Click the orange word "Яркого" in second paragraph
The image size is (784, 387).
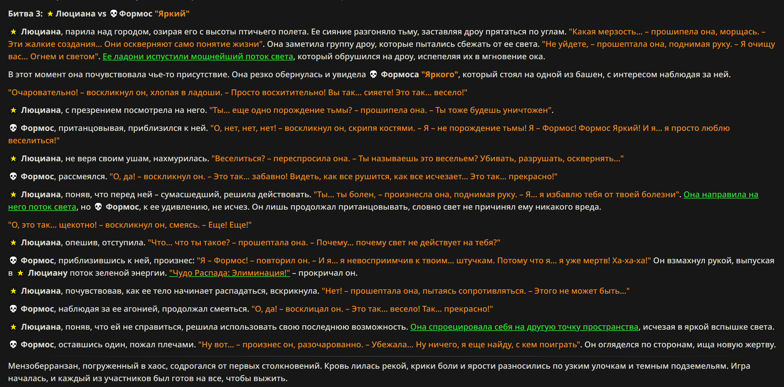[439, 74]
